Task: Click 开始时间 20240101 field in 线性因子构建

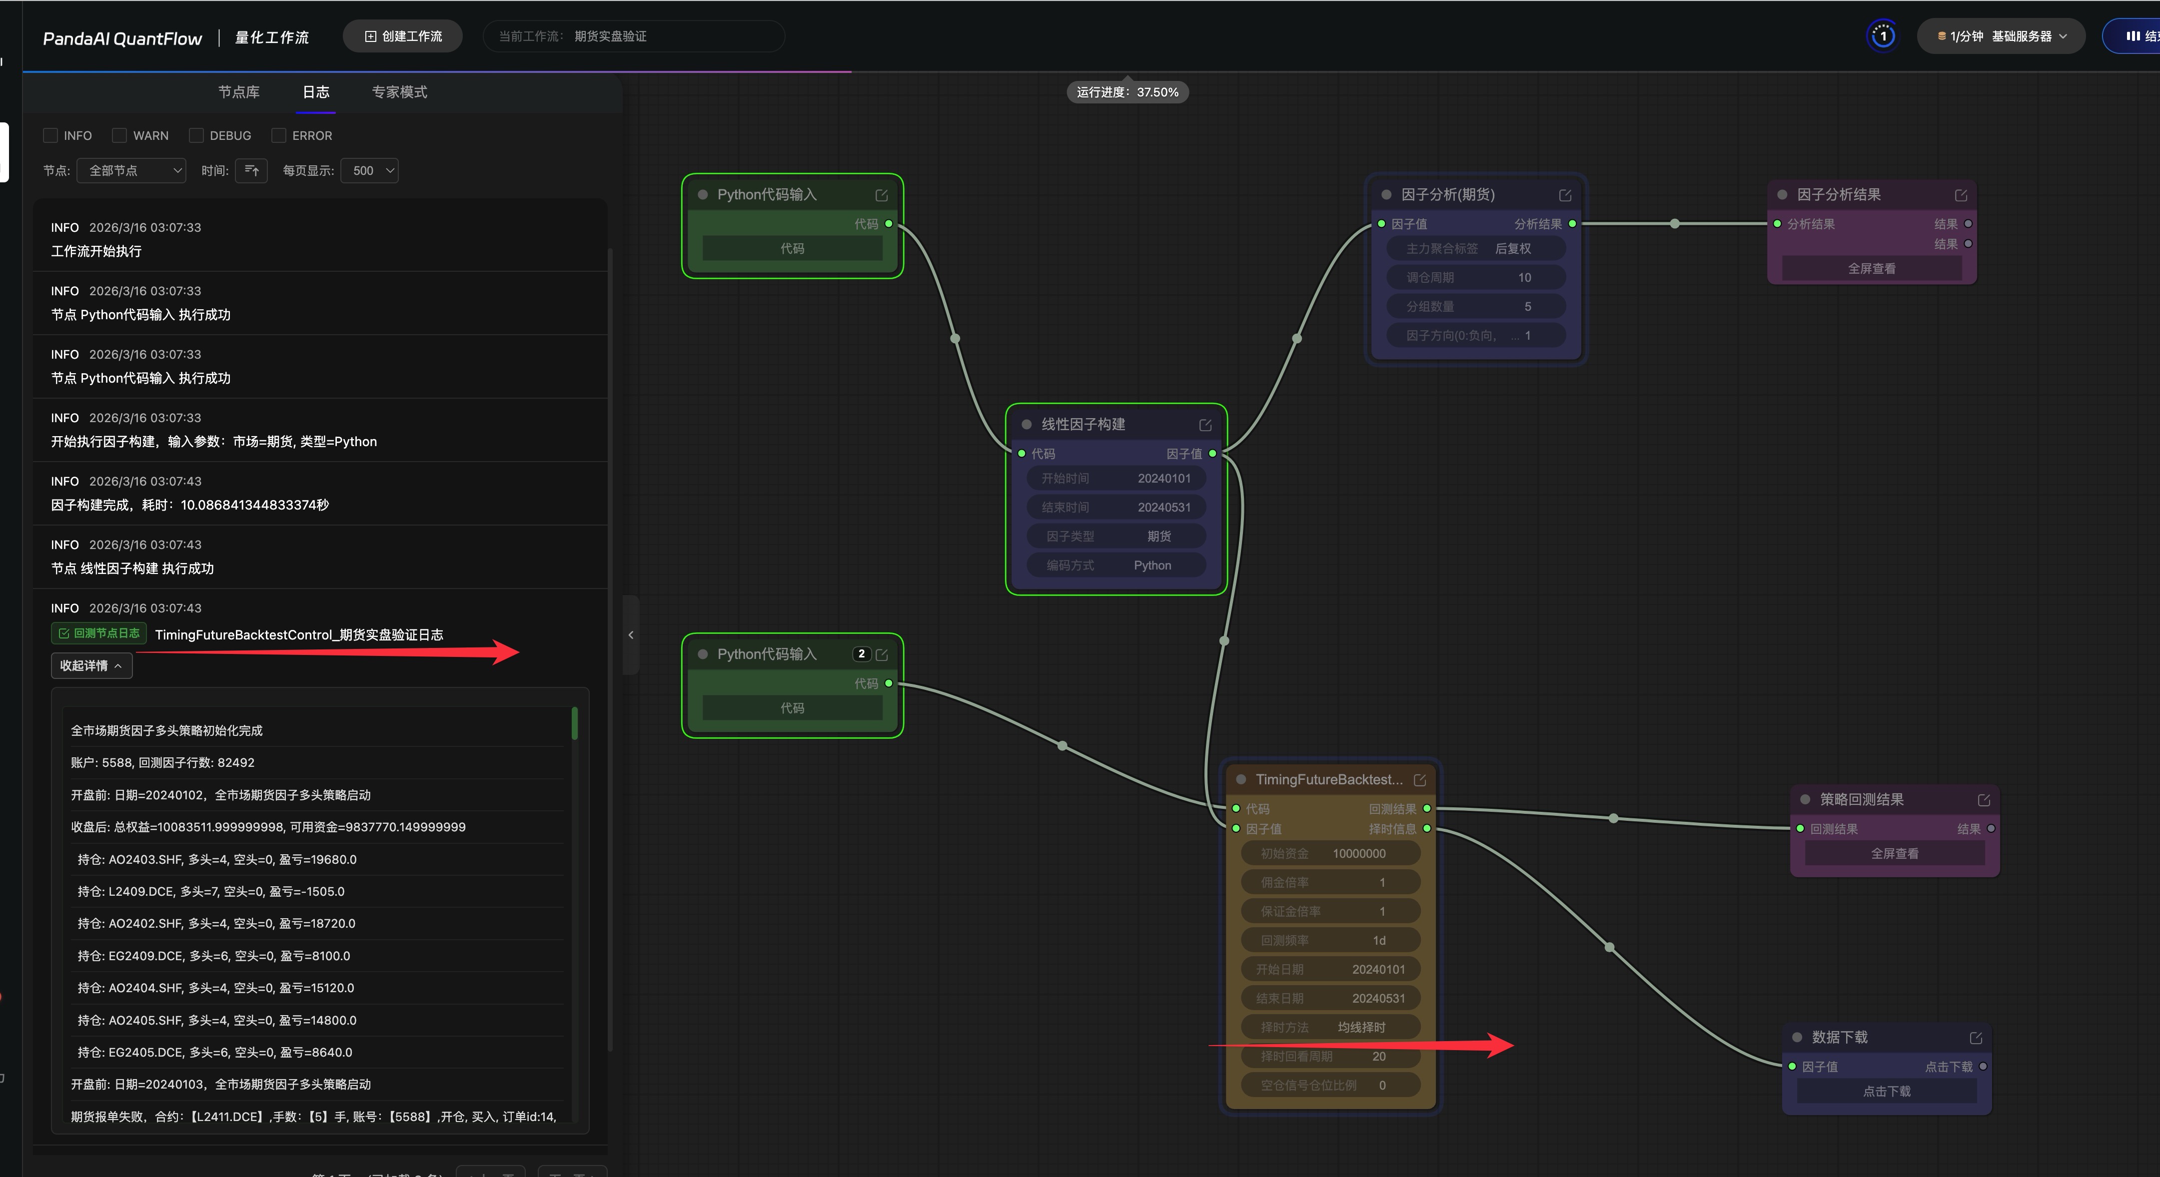Action: pos(1116,479)
